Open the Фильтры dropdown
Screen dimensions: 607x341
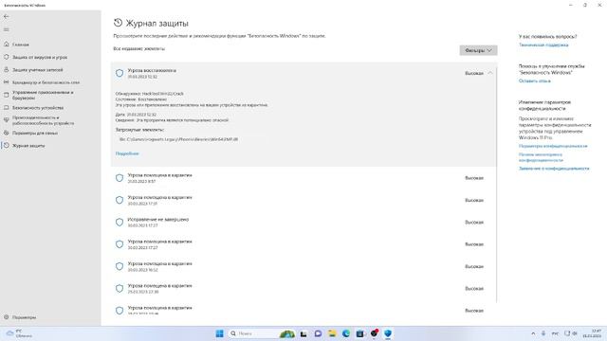(478, 50)
